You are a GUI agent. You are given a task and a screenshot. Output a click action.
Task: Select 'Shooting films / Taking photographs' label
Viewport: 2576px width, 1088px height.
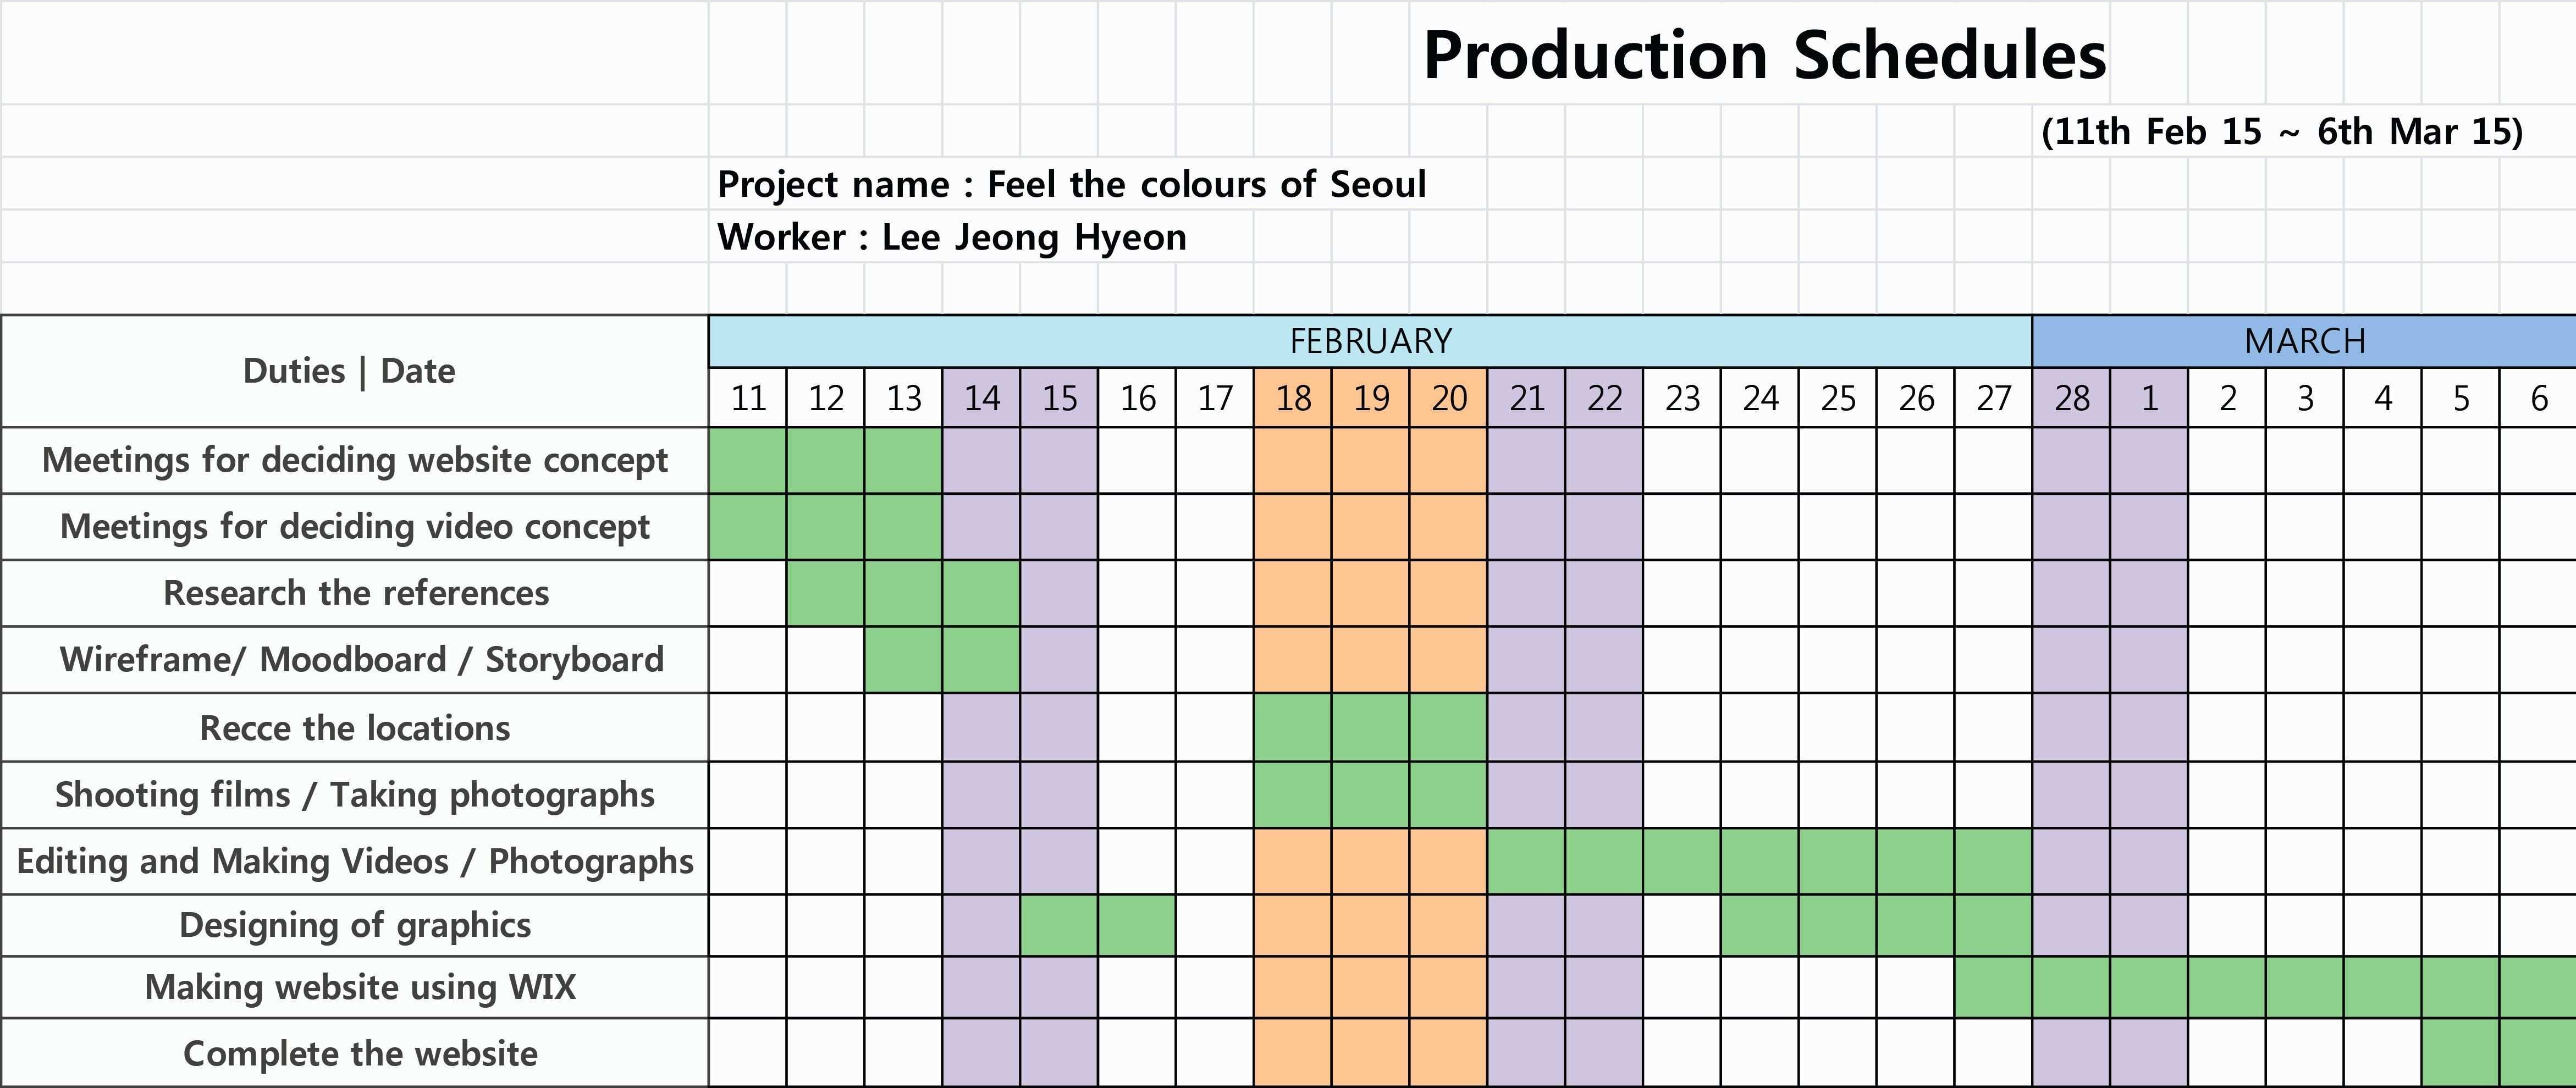(355, 795)
